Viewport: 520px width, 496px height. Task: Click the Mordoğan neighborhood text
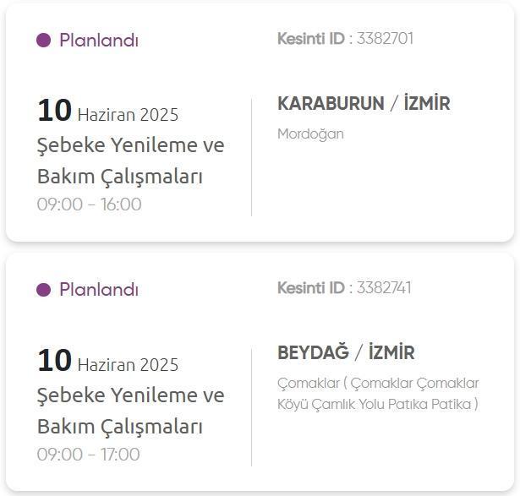pos(310,134)
